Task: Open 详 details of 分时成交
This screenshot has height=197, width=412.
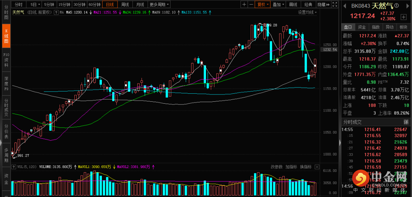Action: point(406,122)
